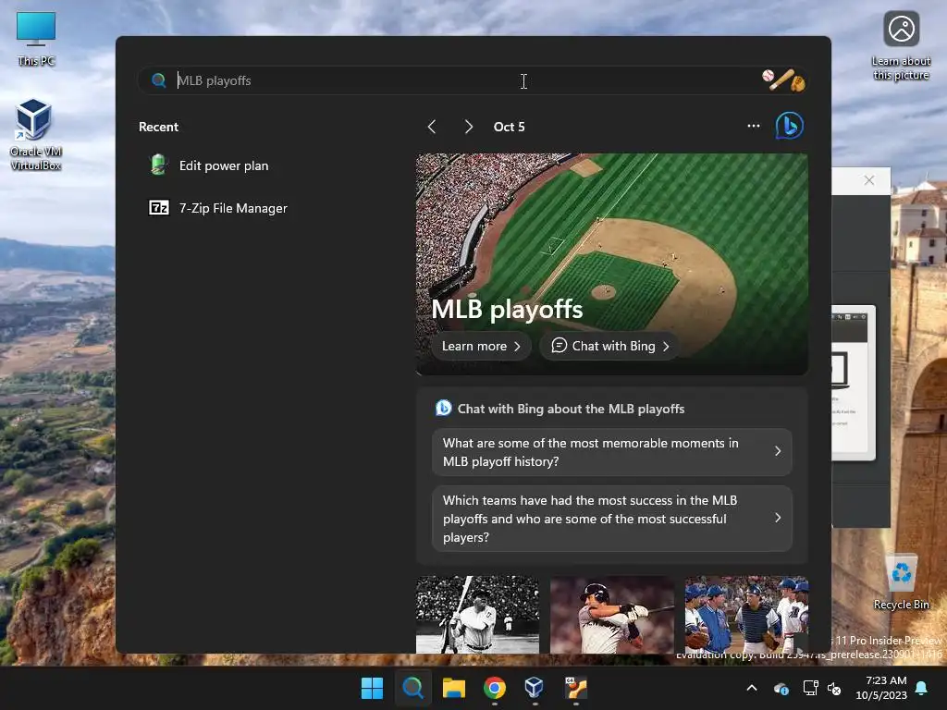947x710 pixels.
Task: Select Oracle VM VirtualBox desktop shortcut
Action: click(35, 135)
